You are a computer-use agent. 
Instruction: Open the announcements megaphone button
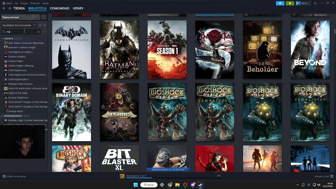tap(280, 3)
